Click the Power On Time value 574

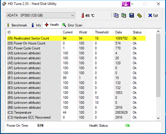click(40, 126)
